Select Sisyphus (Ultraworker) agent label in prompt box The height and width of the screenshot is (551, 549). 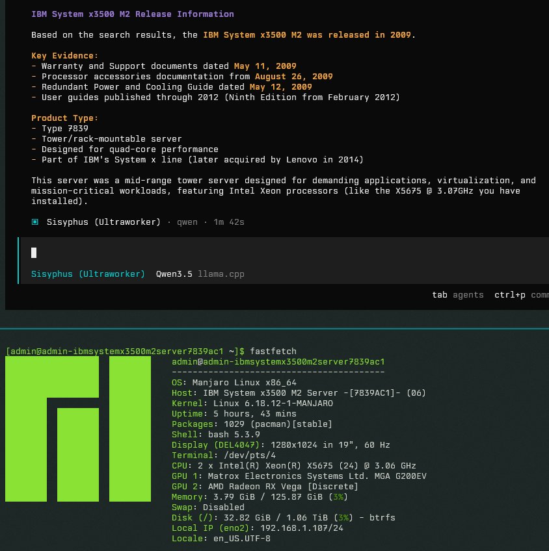[x=88, y=274]
